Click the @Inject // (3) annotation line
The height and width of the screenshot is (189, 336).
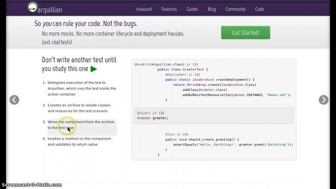(x=151, y=113)
